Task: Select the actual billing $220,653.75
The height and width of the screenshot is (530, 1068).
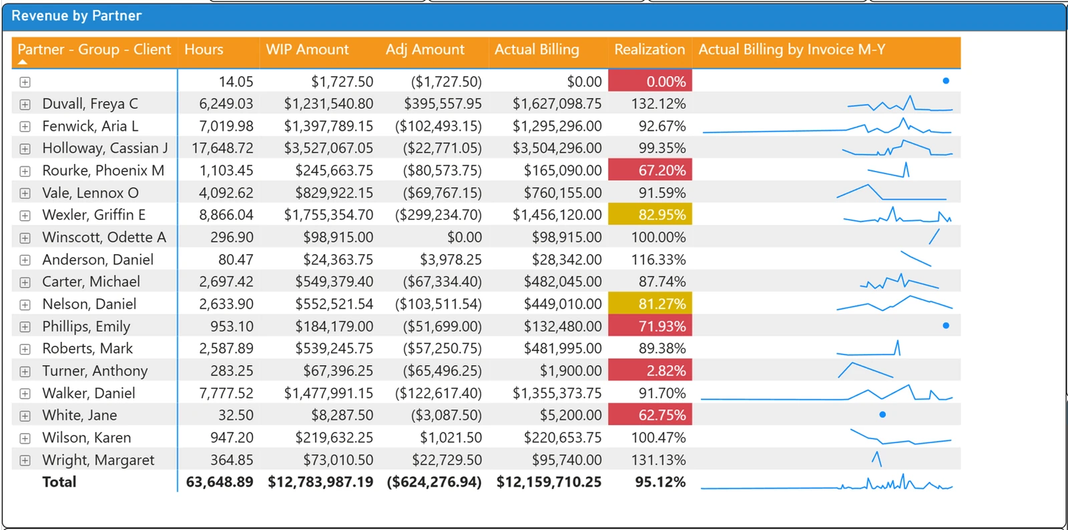Action: [x=563, y=438]
